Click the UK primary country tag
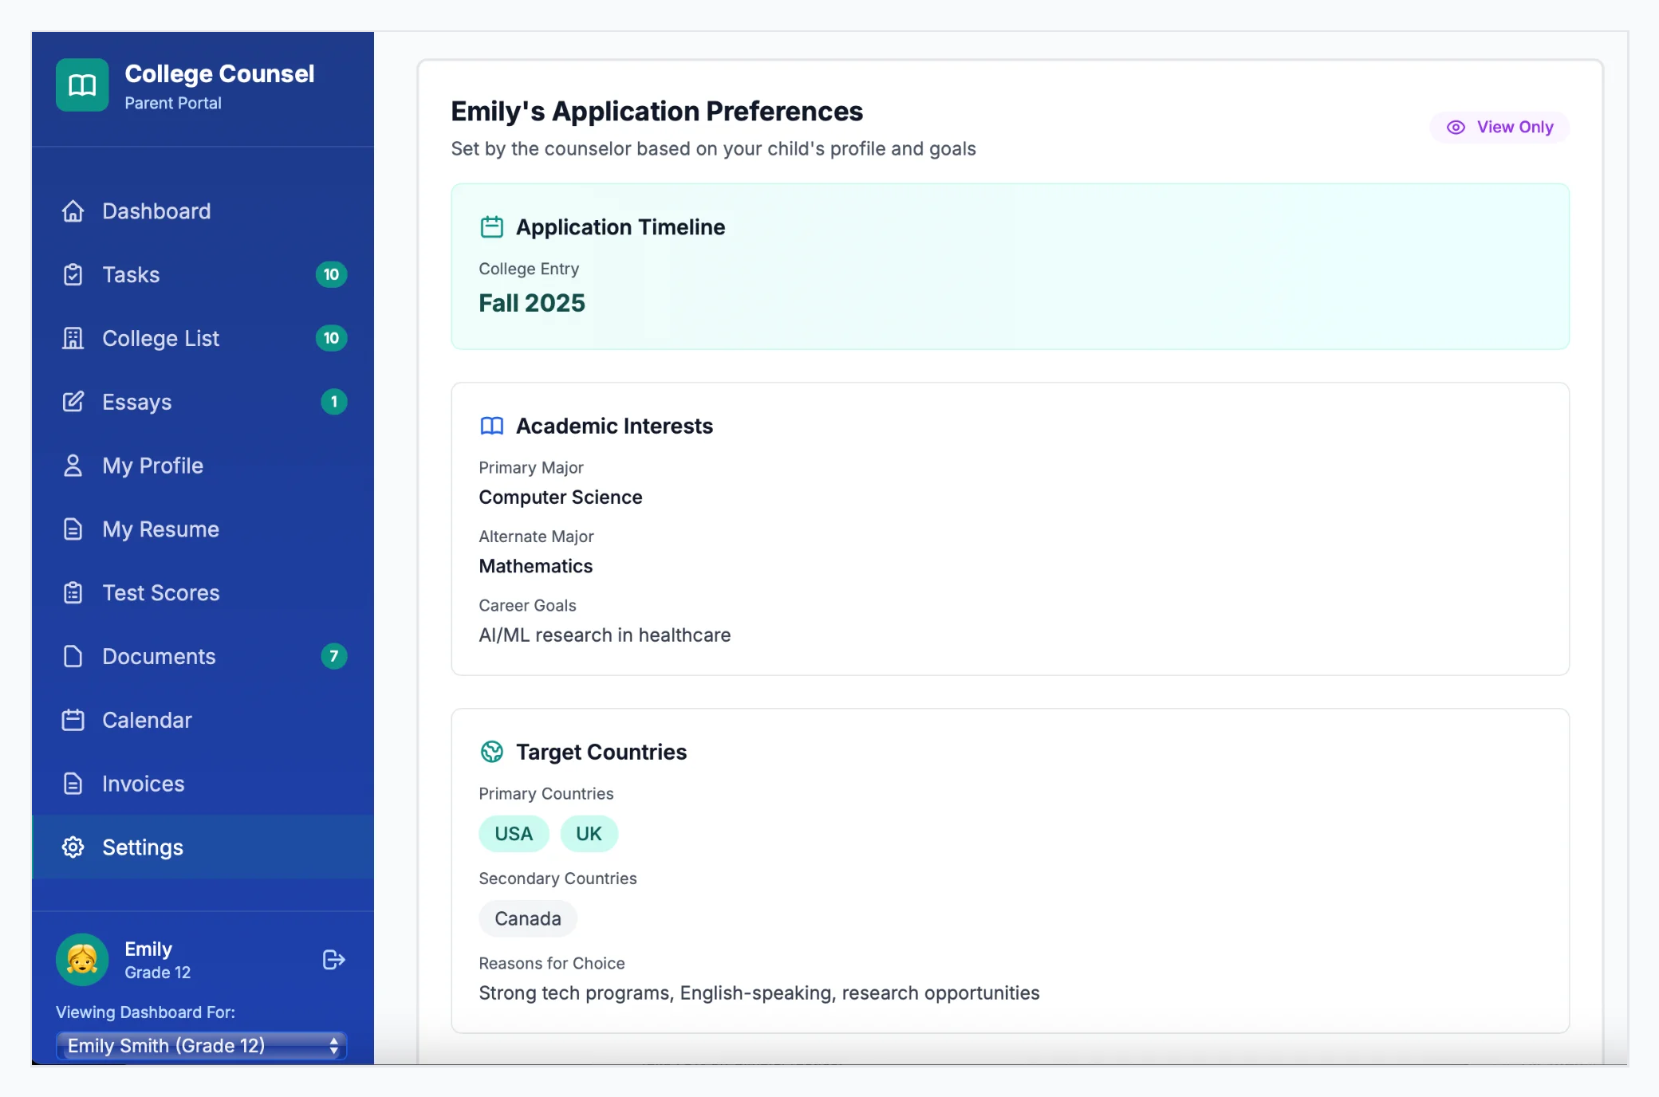Viewport: 1659px width, 1097px height. tap(589, 834)
